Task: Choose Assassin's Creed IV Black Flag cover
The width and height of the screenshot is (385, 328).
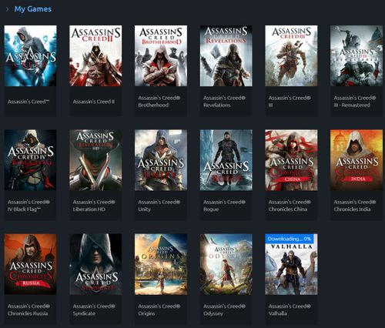Action: 30,160
